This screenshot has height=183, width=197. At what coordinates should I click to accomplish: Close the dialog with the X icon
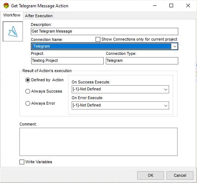point(188,5)
